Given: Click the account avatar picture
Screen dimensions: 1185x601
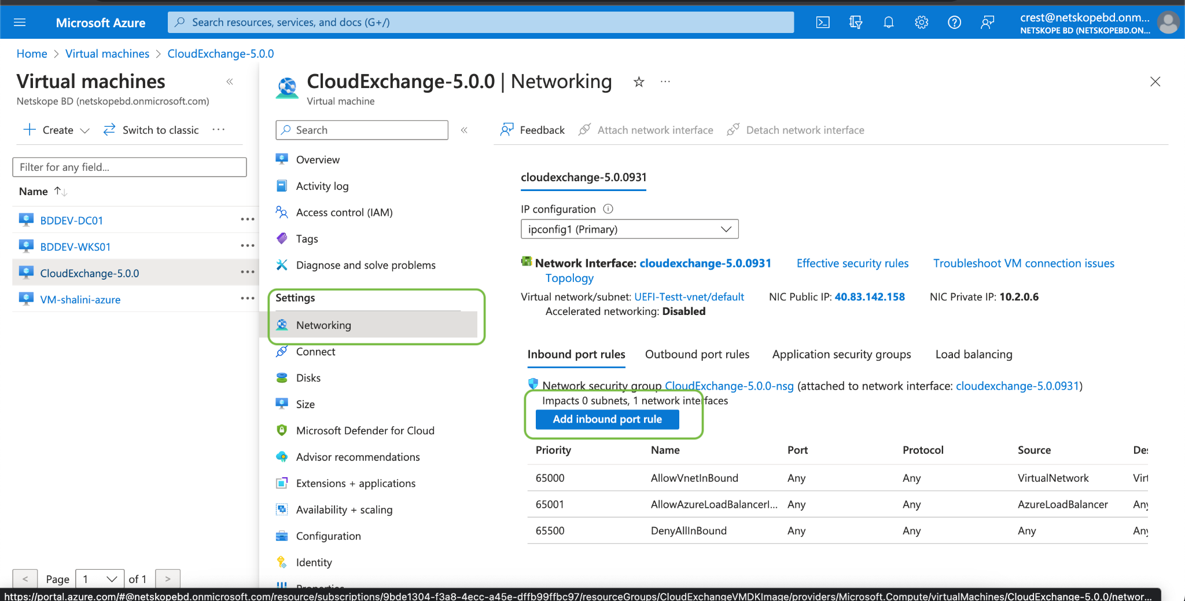Looking at the screenshot, I should (1168, 23).
